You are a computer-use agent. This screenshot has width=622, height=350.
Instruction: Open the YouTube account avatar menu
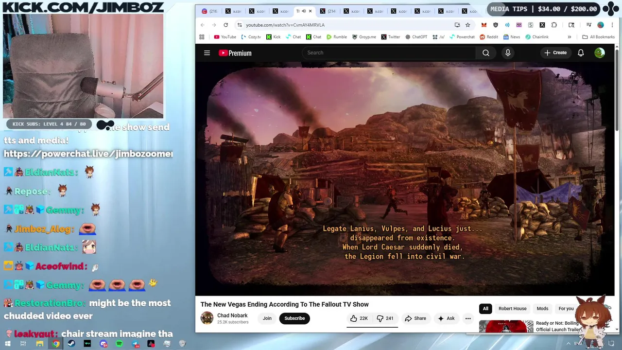coord(600,53)
